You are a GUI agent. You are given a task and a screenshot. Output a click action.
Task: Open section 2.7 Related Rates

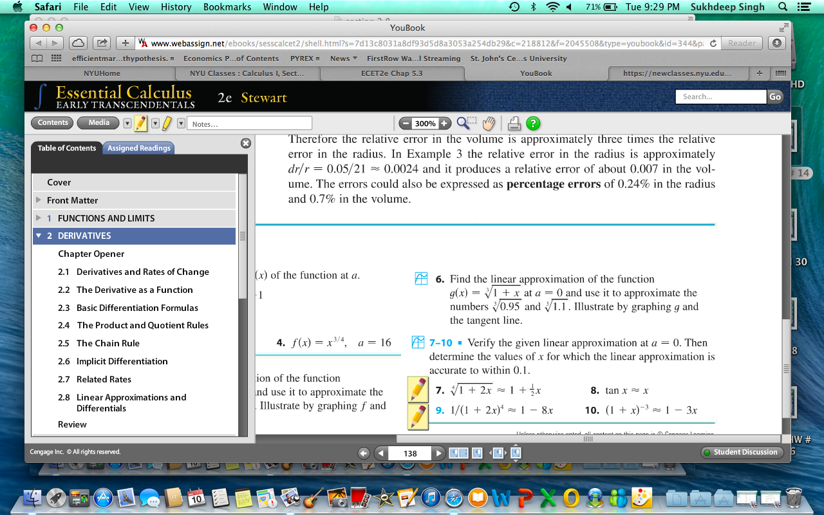click(95, 379)
